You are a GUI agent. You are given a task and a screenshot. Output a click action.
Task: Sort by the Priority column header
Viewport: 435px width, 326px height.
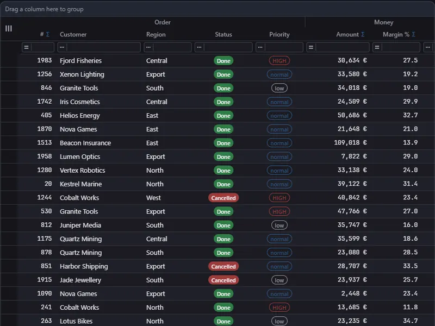[279, 34]
